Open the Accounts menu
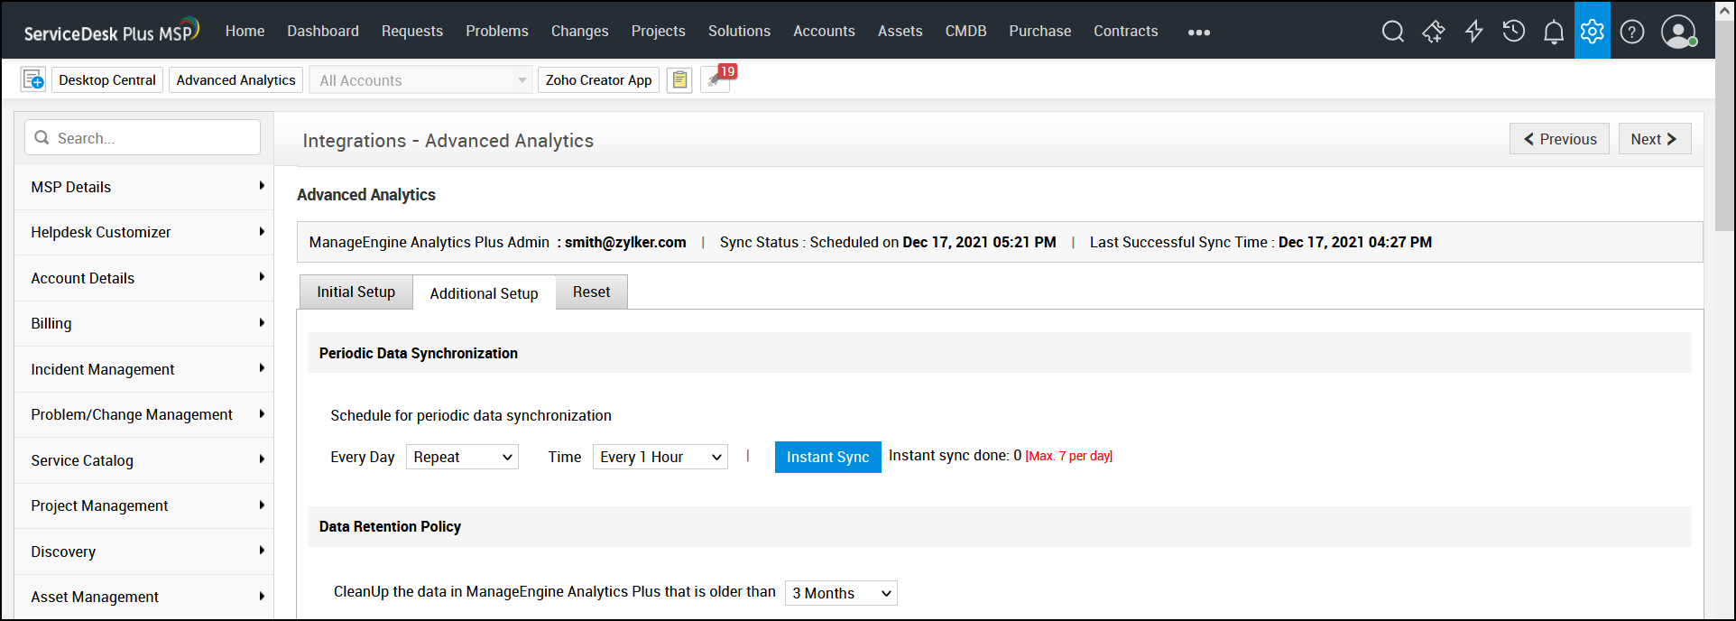 coord(824,31)
